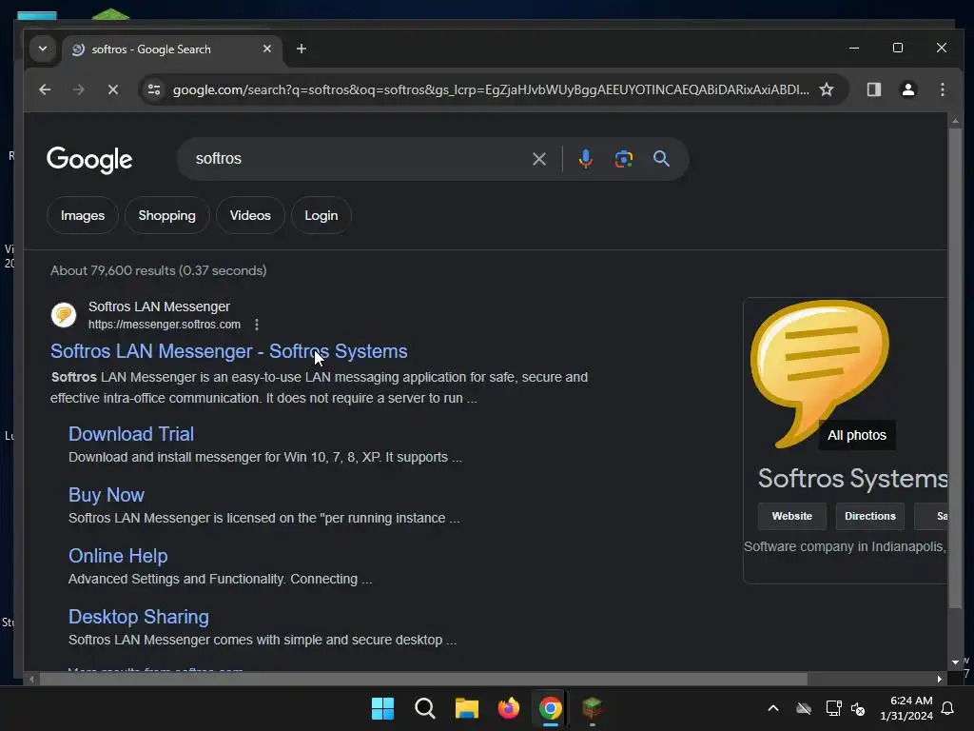Switch to the Videos filter
The height and width of the screenshot is (731, 974).
tap(250, 215)
